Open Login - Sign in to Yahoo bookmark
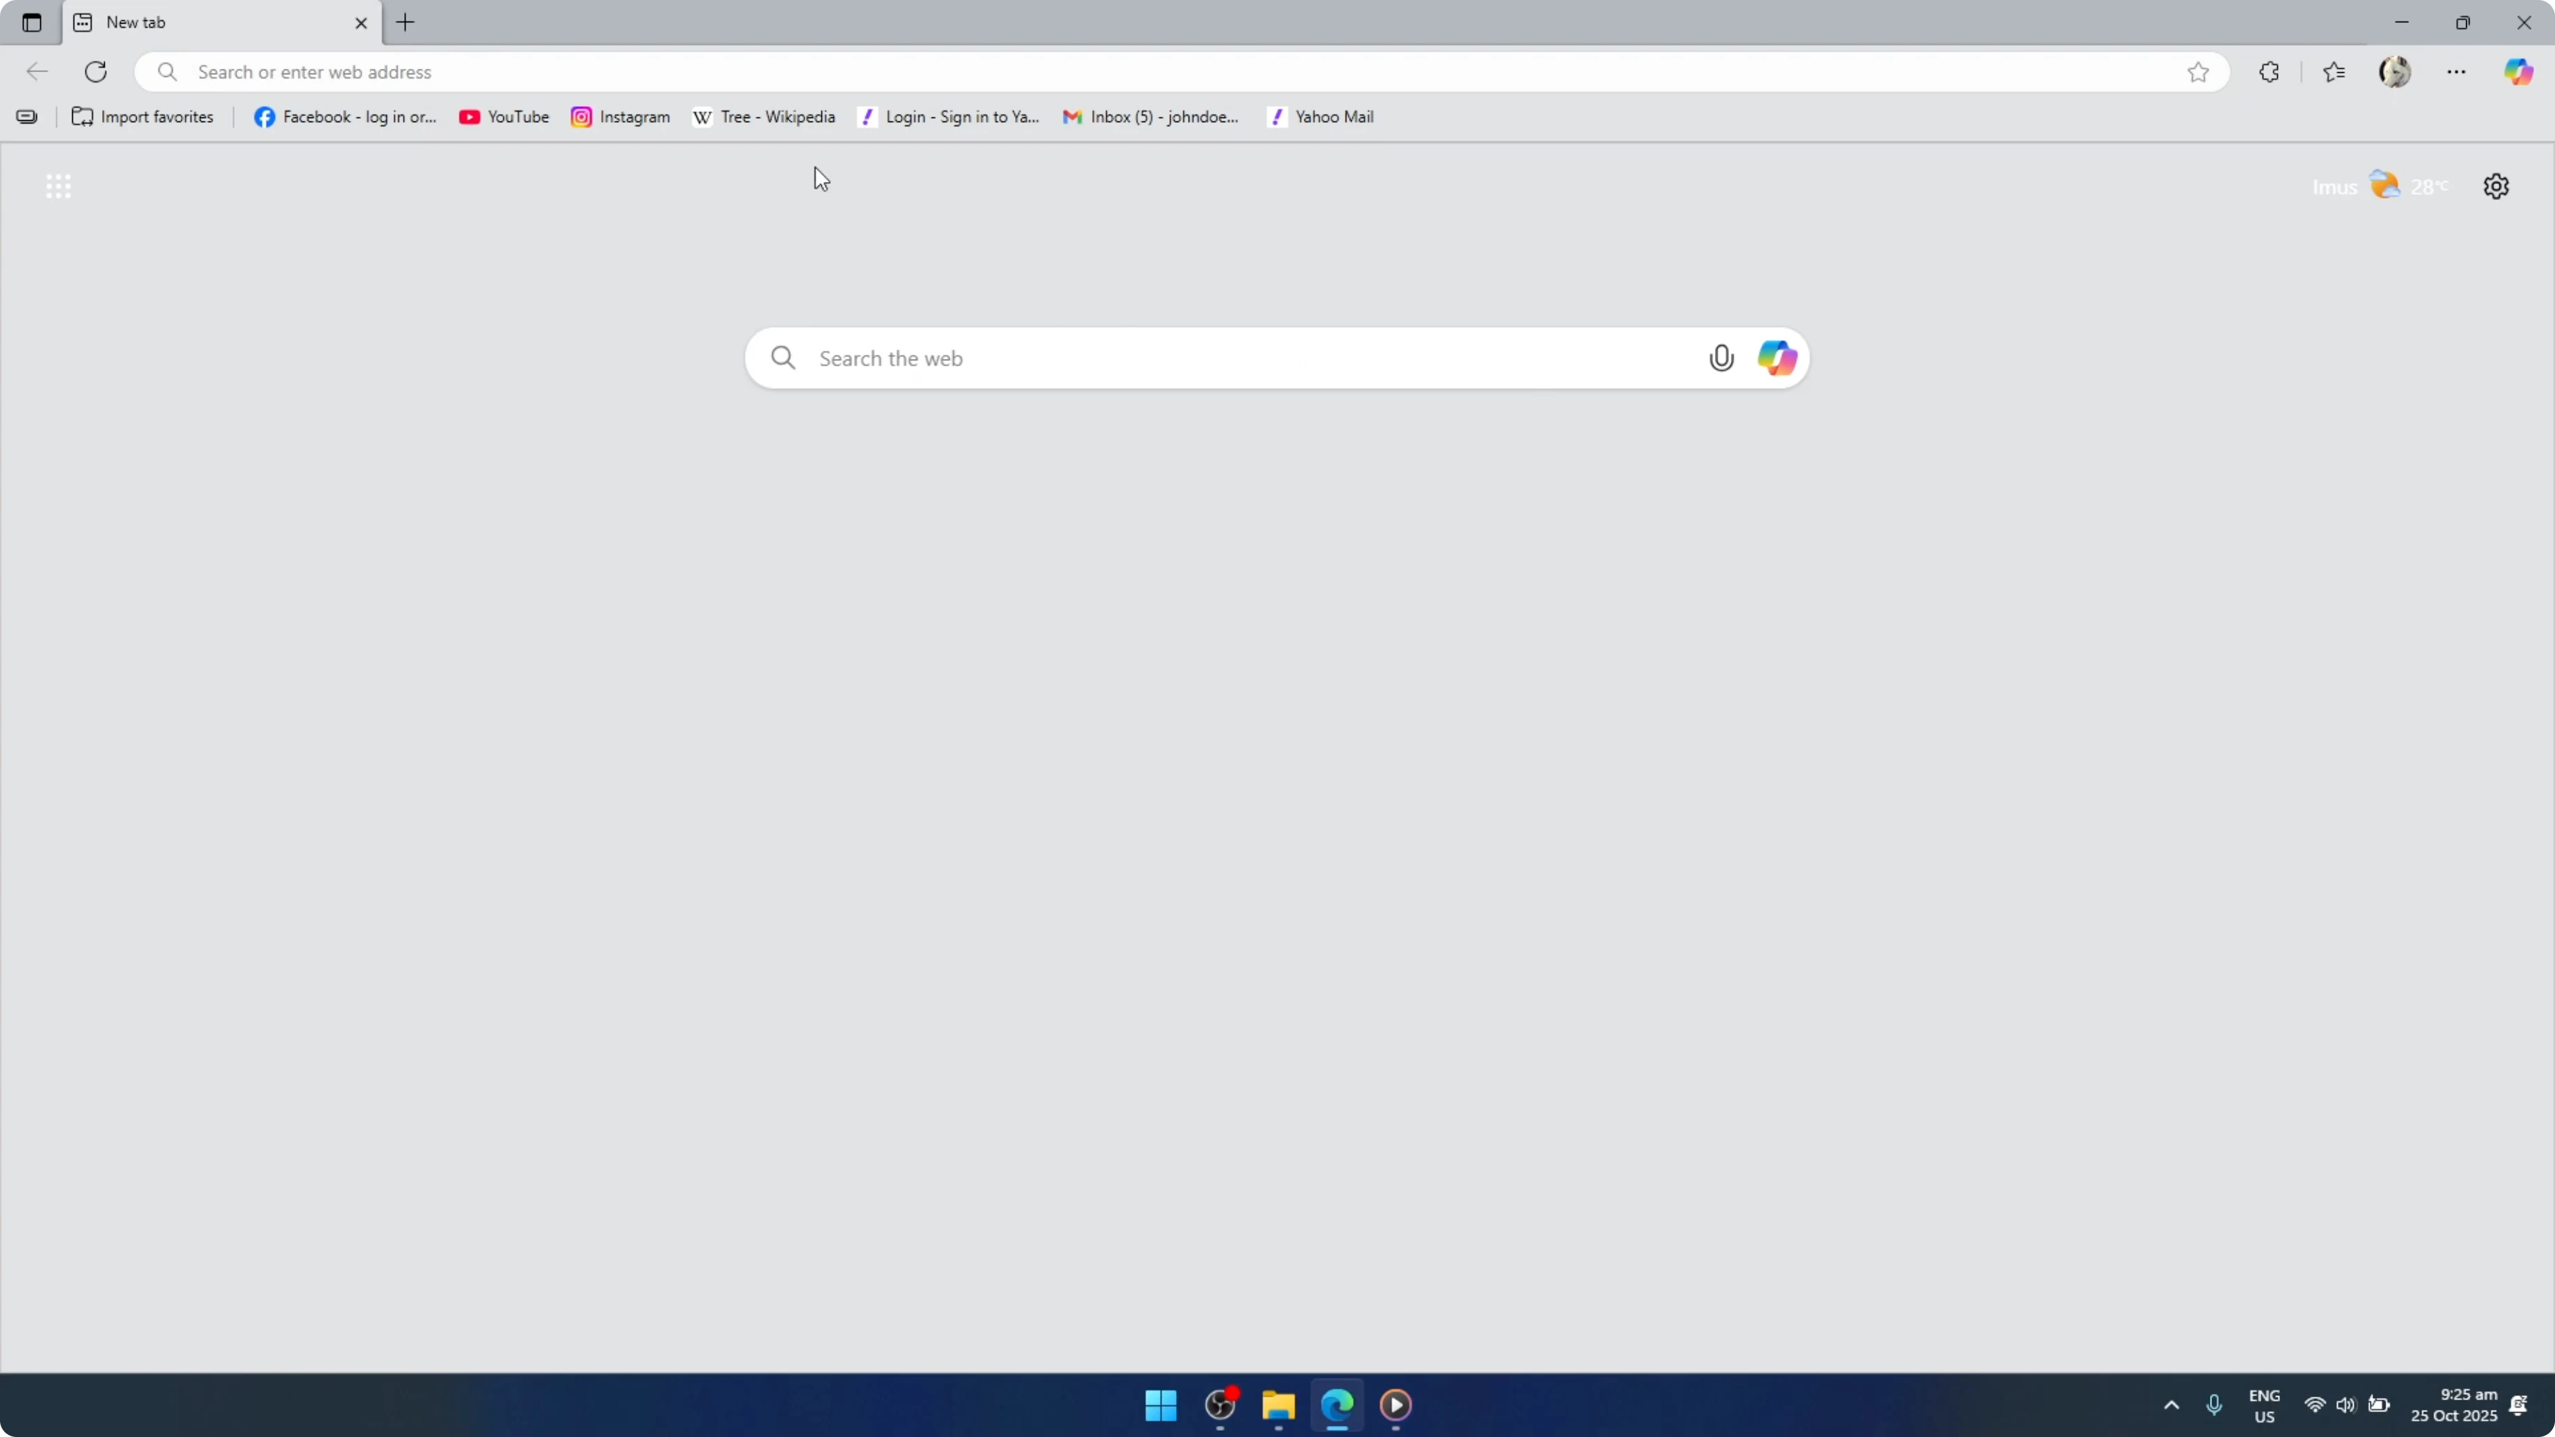Screen dimensions: 2555x1437 [x=949, y=117]
